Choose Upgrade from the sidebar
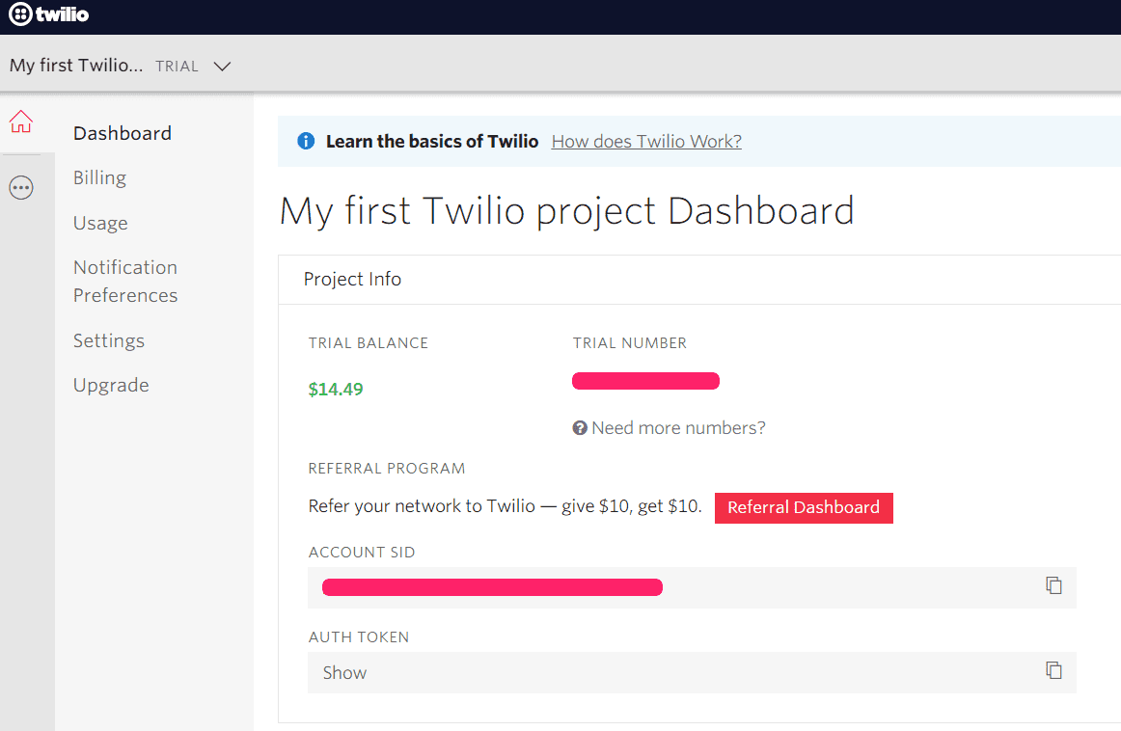This screenshot has height=731, width=1121. coord(111,385)
